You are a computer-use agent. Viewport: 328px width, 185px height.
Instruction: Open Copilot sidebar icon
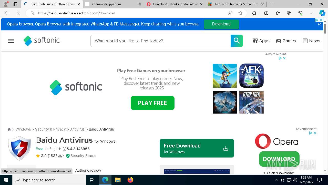(322, 13)
